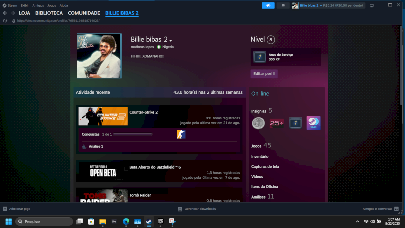
Task: Click the Conquistas progress bar
Action: (134, 134)
